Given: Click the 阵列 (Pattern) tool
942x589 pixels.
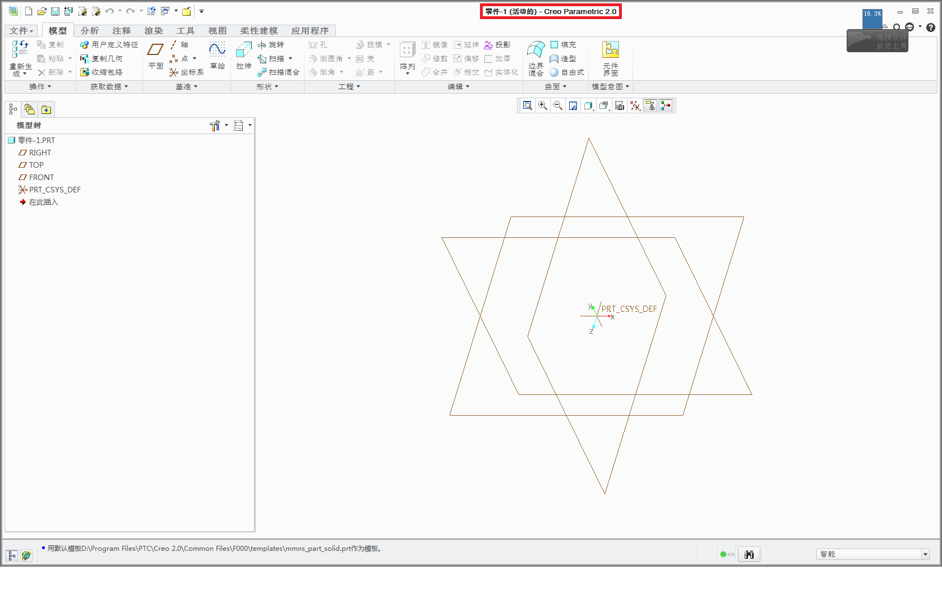Looking at the screenshot, I should (x=408, y=58).
